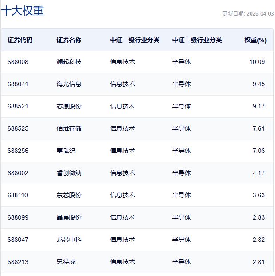
Task: Select the 证券名称 column header
Action: pos(69,40)
